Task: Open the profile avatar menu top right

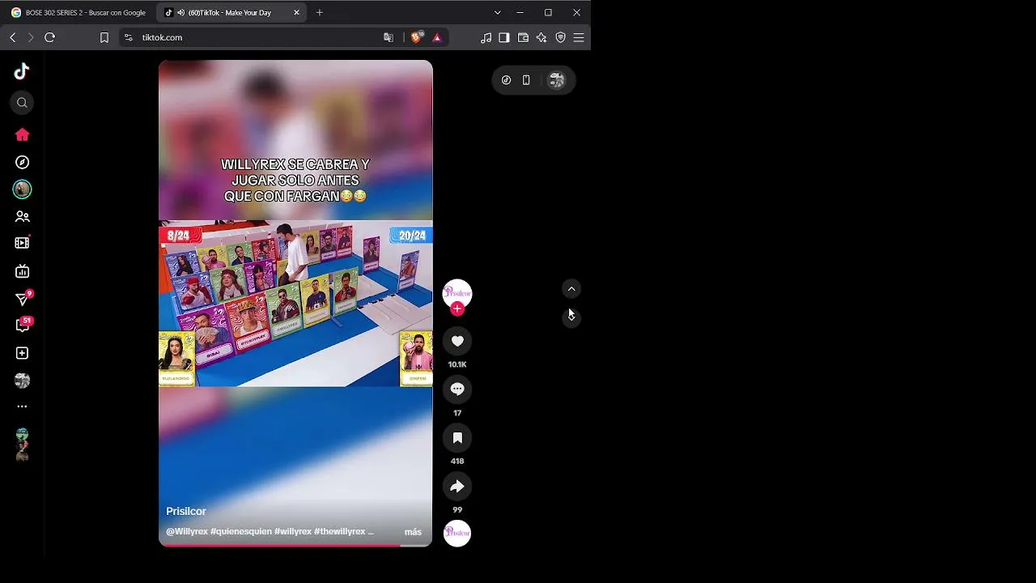Action: [x=557, y=80]
